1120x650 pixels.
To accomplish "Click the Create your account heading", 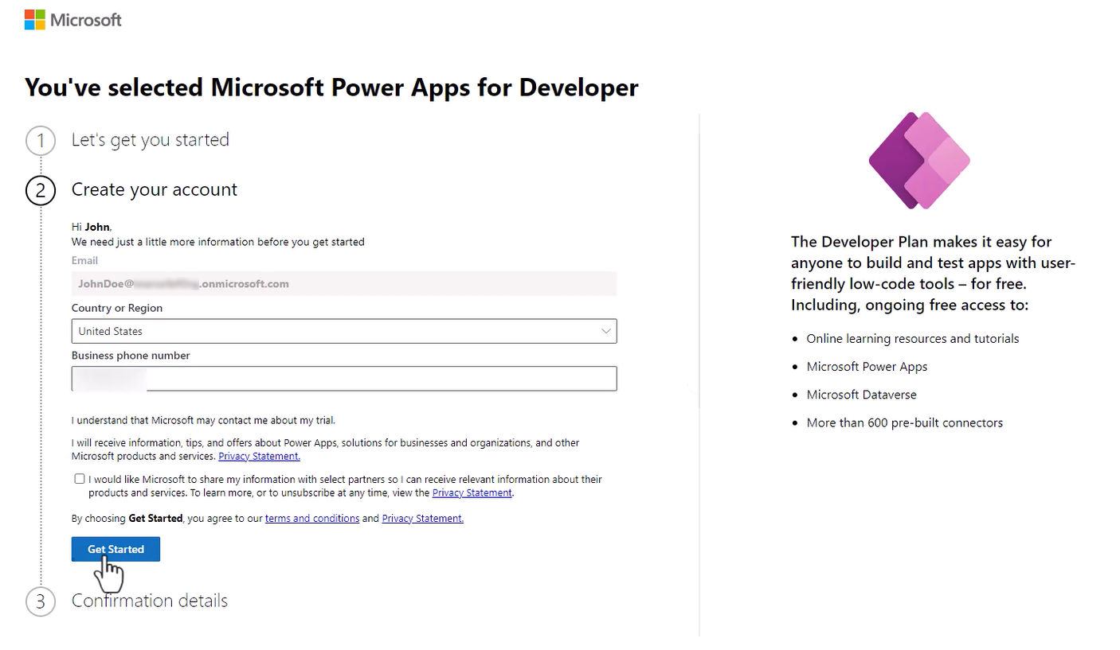I will pos(154,190).
